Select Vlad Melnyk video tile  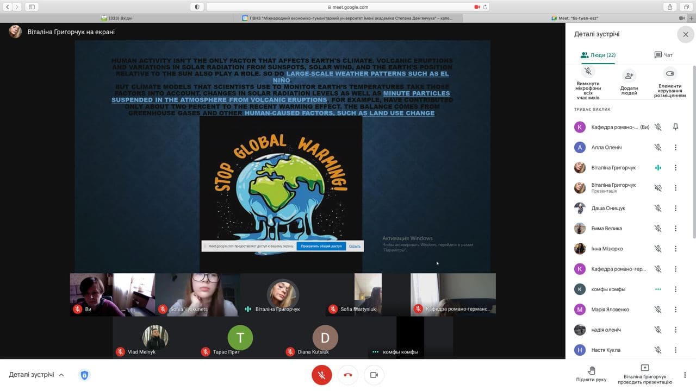pyautogui.click(x=155, y=337)
